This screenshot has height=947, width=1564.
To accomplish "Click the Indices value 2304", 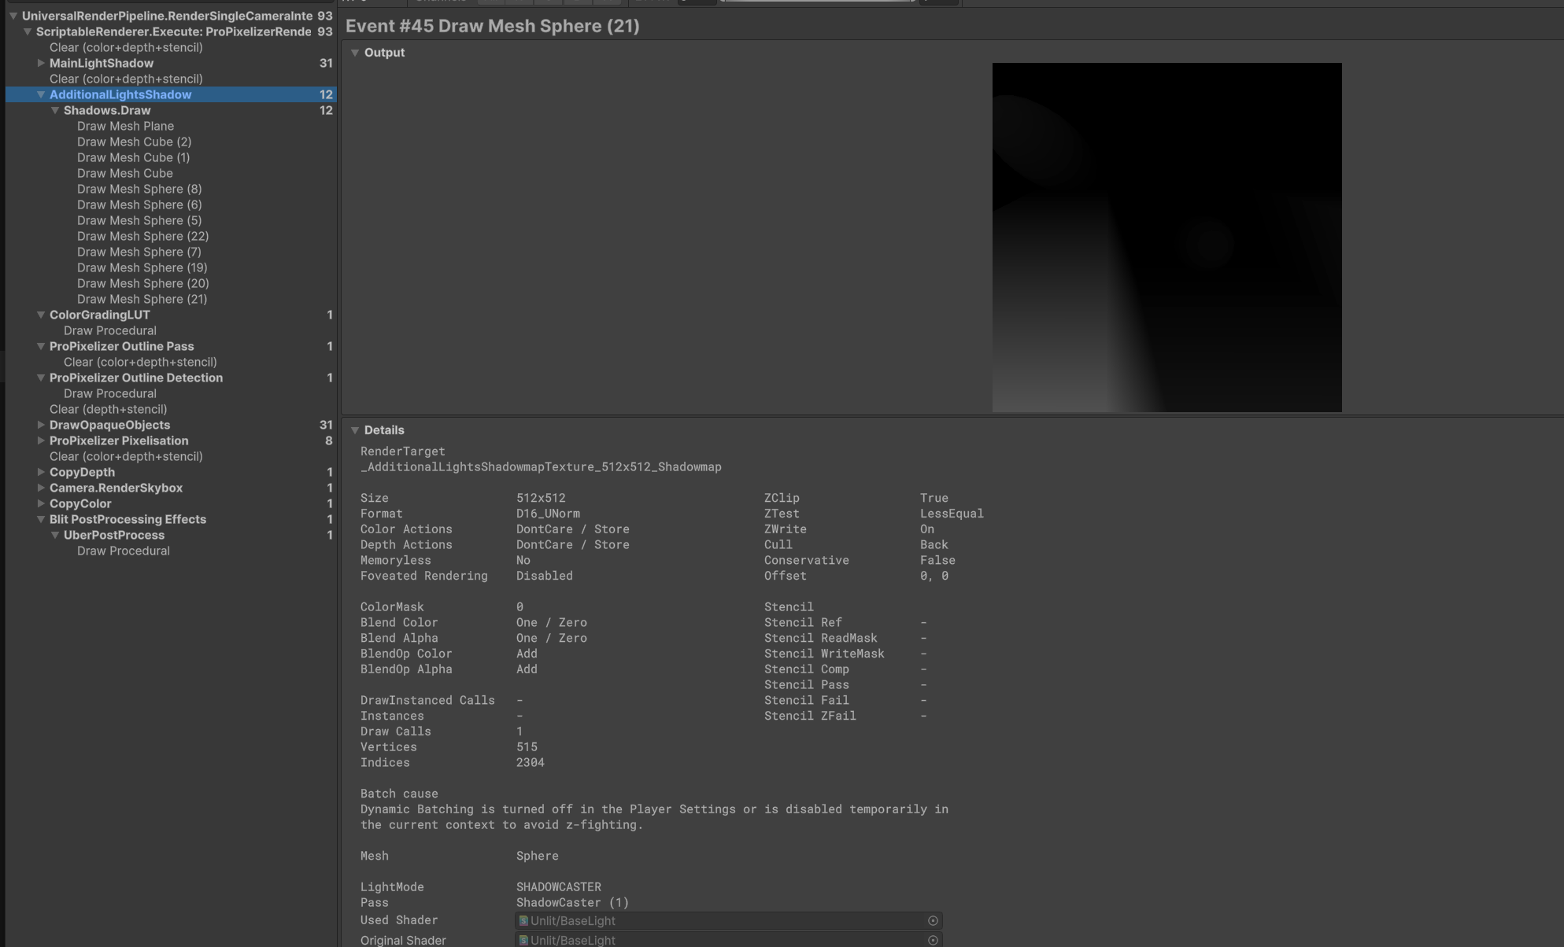I will pyautogui.click(x=531, y=763).
